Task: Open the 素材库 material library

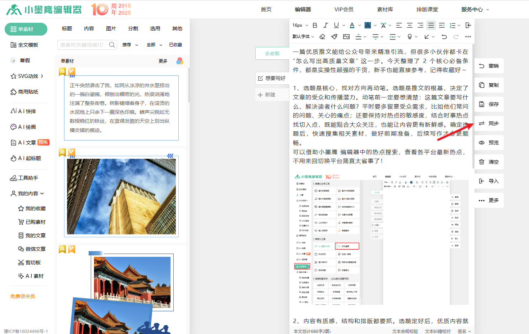Action: tap(385, 10)
